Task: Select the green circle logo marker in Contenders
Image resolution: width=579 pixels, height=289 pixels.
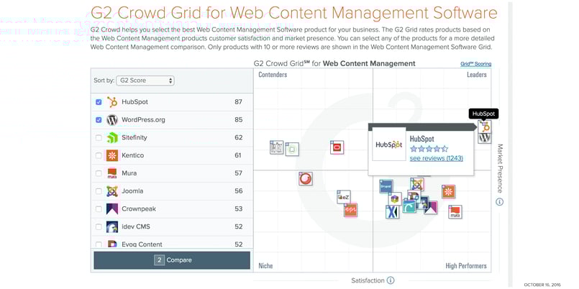Action: (292, 149)
